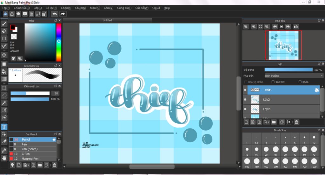Image resolution: width=325 pixels, height=175 pixels.
Task: Click the navigator preview thumbnail
Action: point(283,45)
